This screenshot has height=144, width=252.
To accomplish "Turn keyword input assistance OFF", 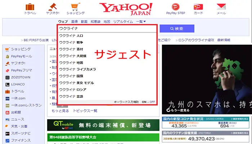I will click(152, 102).
